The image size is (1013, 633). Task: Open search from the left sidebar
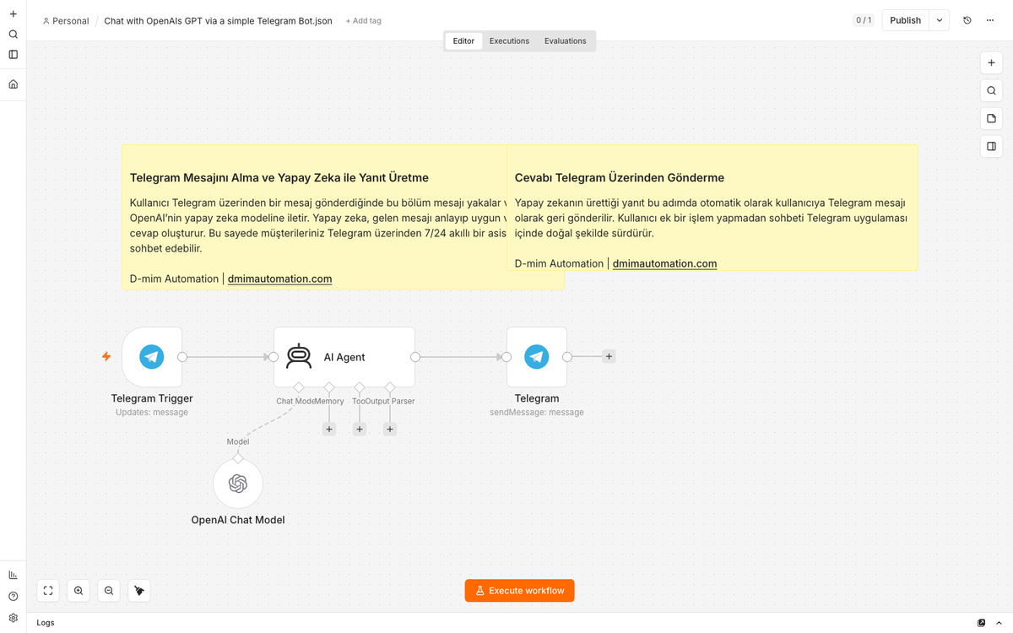pyautogui.click(x=13, y=35)
